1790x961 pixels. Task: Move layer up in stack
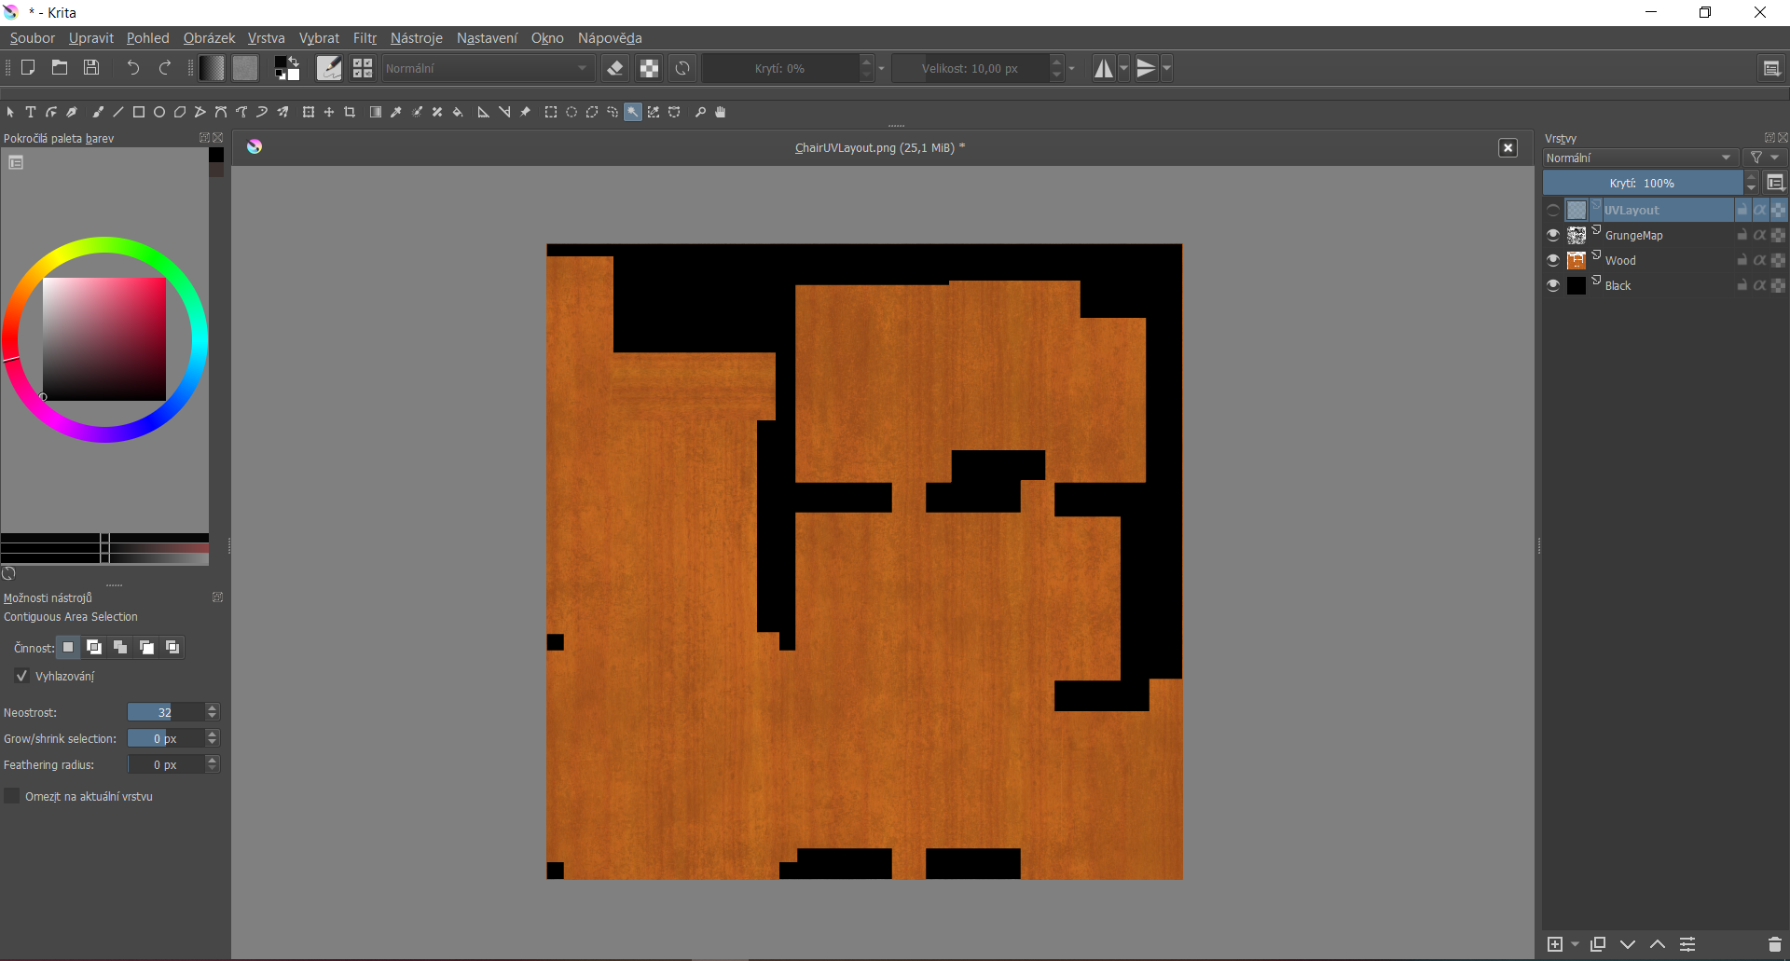pos(1658,944)
